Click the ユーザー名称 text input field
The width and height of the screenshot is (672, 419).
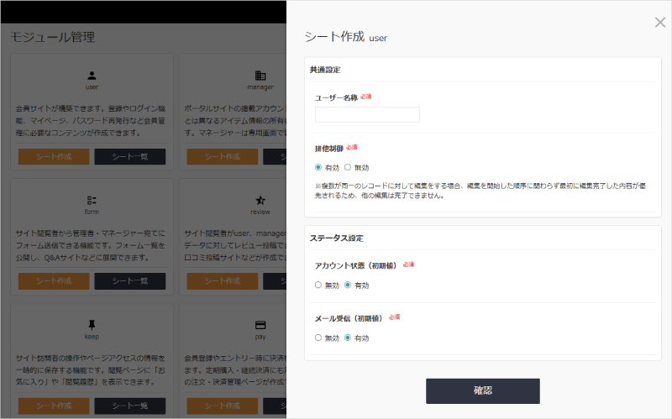pos(367,114)
